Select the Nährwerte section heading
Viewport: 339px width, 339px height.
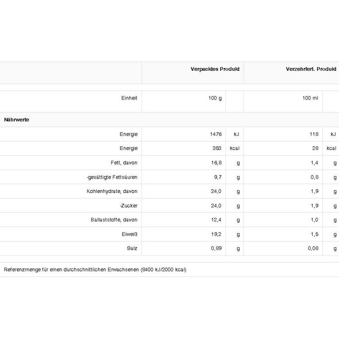coord(17,119)
